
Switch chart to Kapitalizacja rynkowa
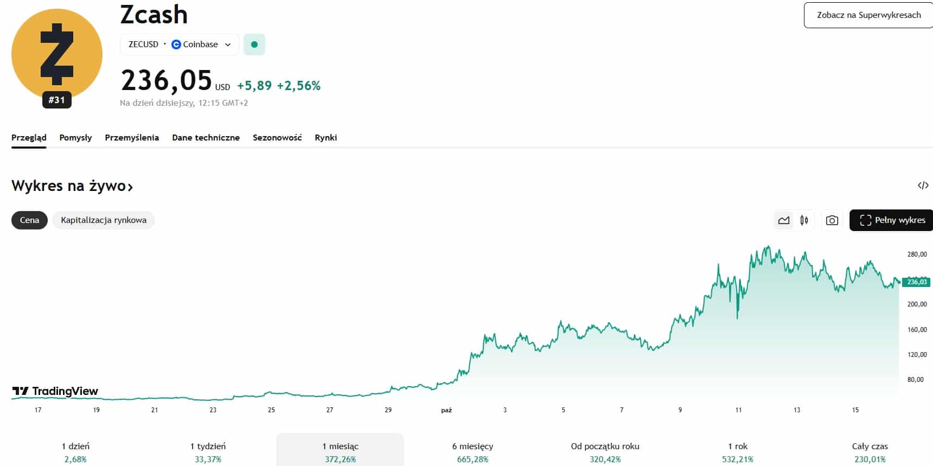coord(104,220)
